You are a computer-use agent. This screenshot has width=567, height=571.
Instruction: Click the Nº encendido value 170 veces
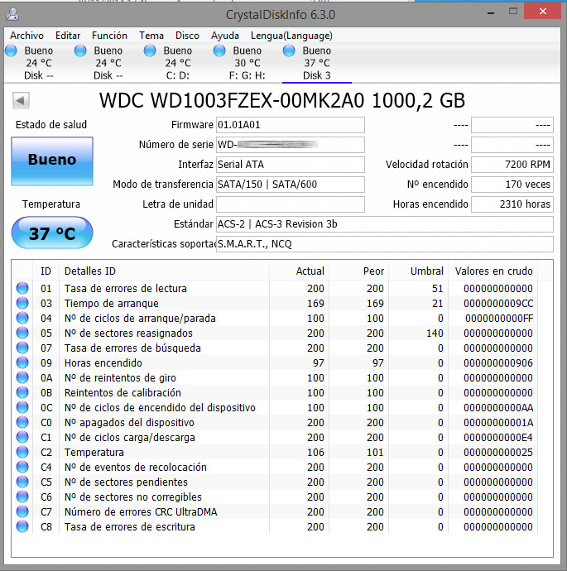click(512, 185)
